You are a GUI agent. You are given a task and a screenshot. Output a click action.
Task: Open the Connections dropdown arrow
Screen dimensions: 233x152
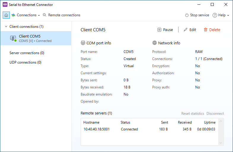click(39, 15)
